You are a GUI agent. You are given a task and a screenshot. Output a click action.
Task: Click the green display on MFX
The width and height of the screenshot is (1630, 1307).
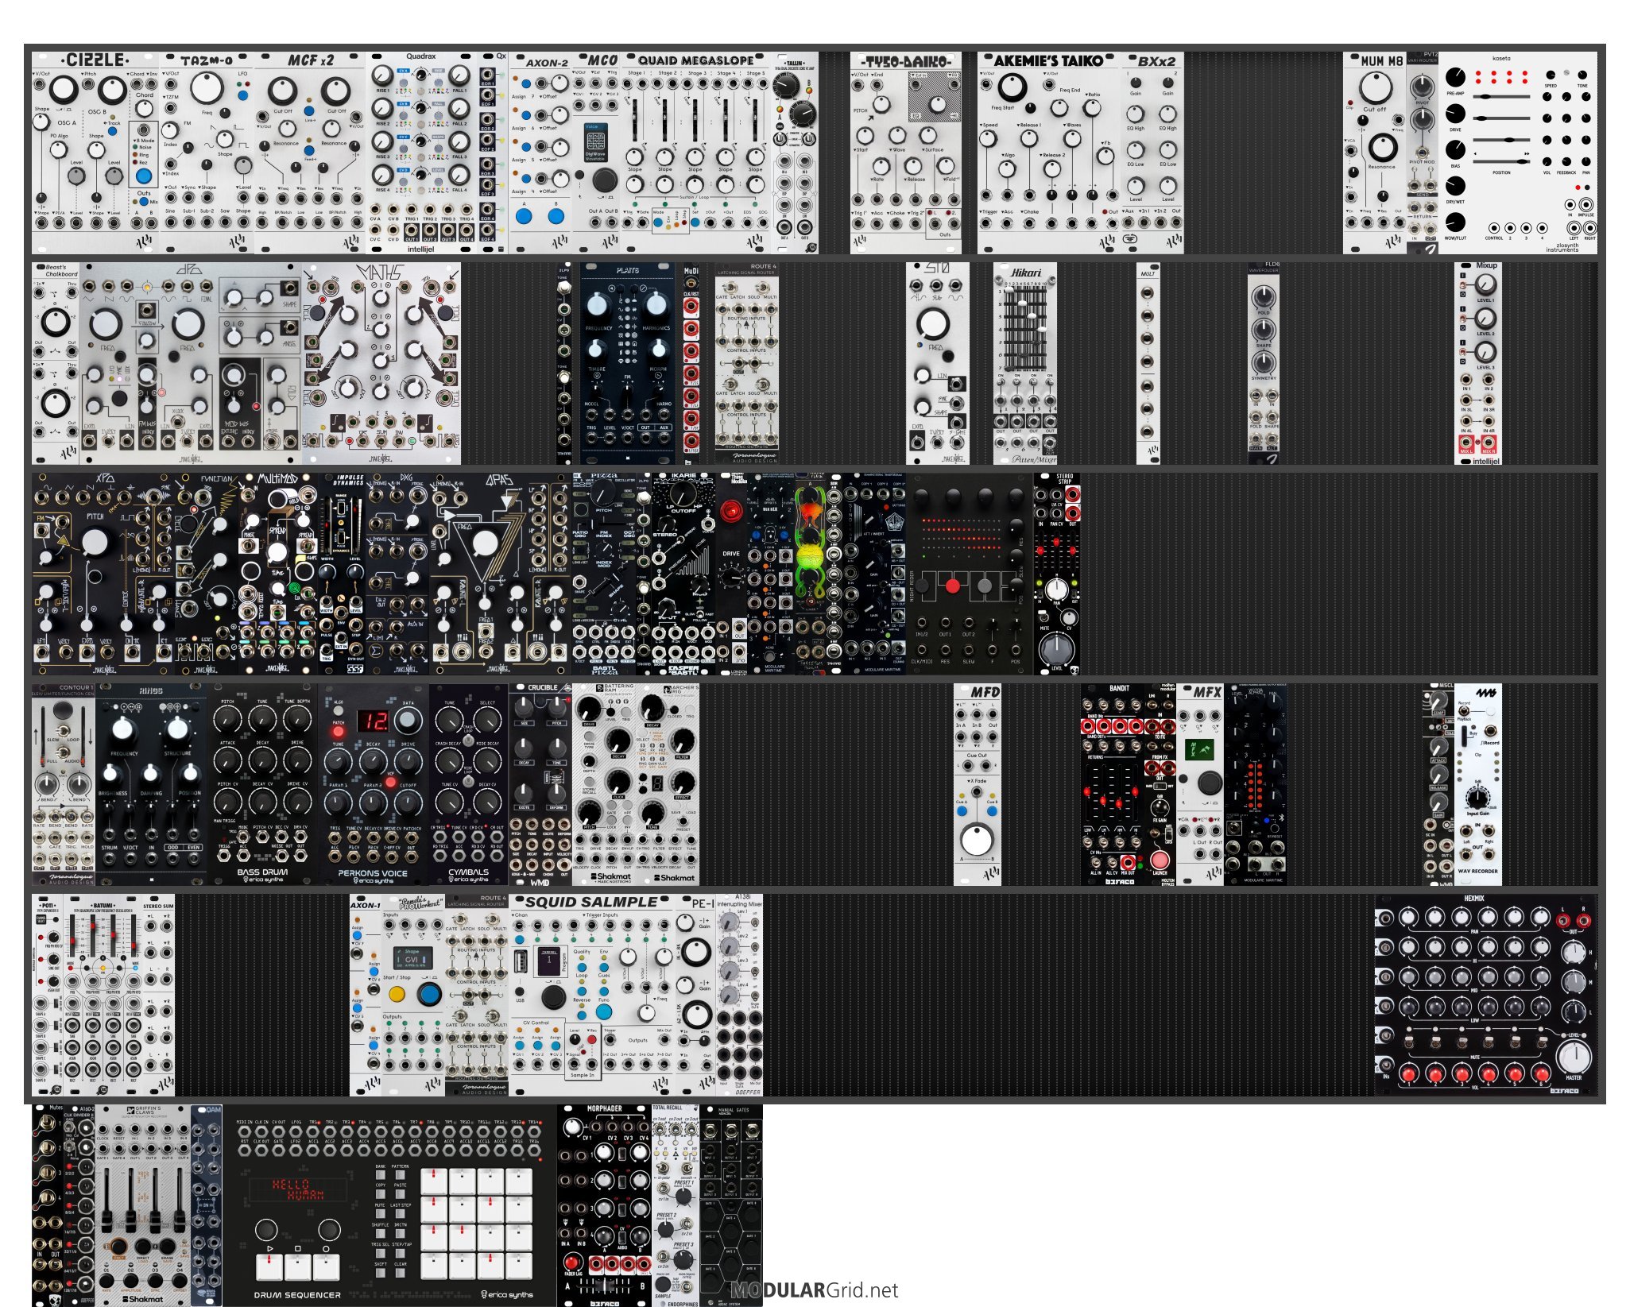[1198, 751]
